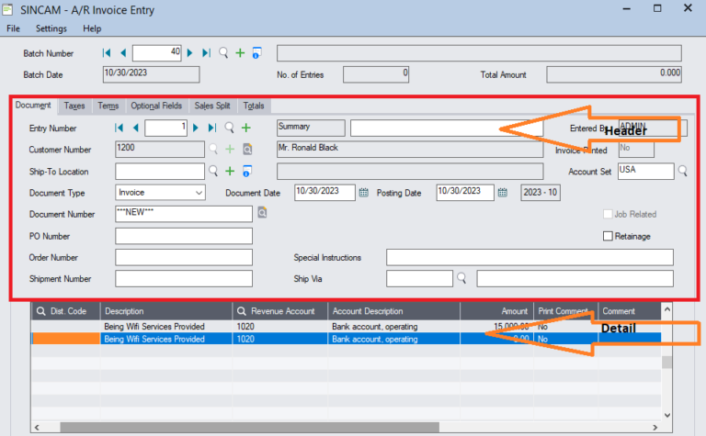Image resolution: width=706 pixels, height=436 pixels.
Task: Select the Document tab
Action: [33, 106]
